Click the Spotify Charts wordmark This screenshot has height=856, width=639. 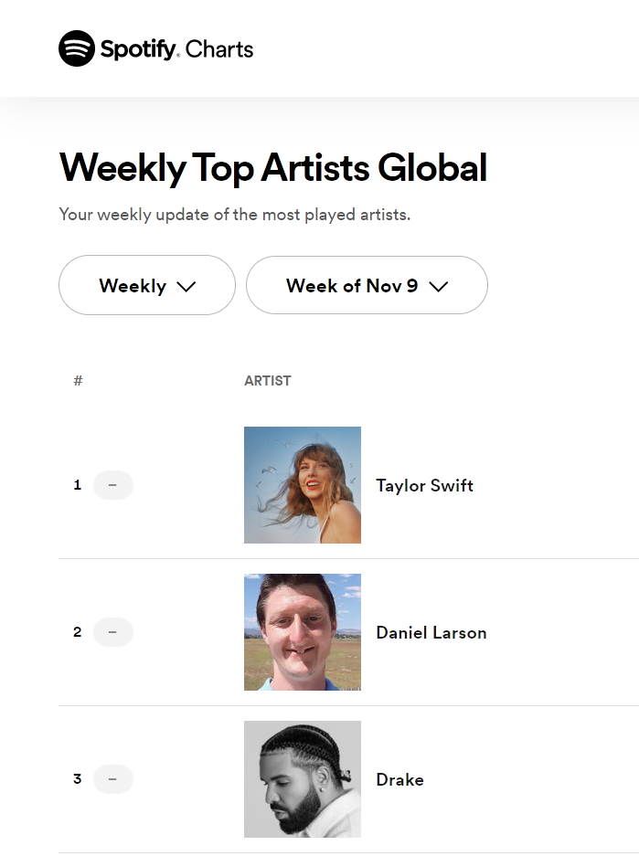pos(176,48)
